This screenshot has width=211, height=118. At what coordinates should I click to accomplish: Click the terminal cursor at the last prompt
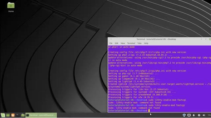point(149,110)
